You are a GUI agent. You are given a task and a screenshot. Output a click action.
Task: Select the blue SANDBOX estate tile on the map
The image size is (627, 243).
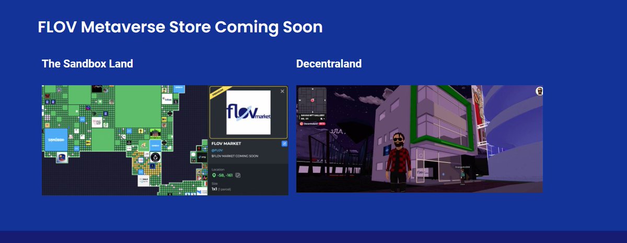tap(55, 140)
